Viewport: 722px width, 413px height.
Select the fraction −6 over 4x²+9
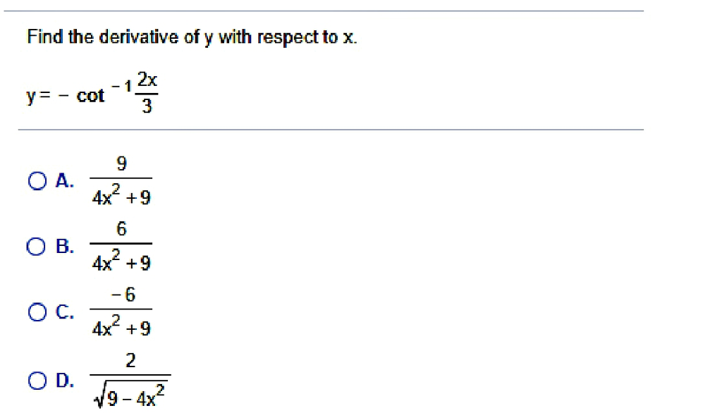click(121, 312)
